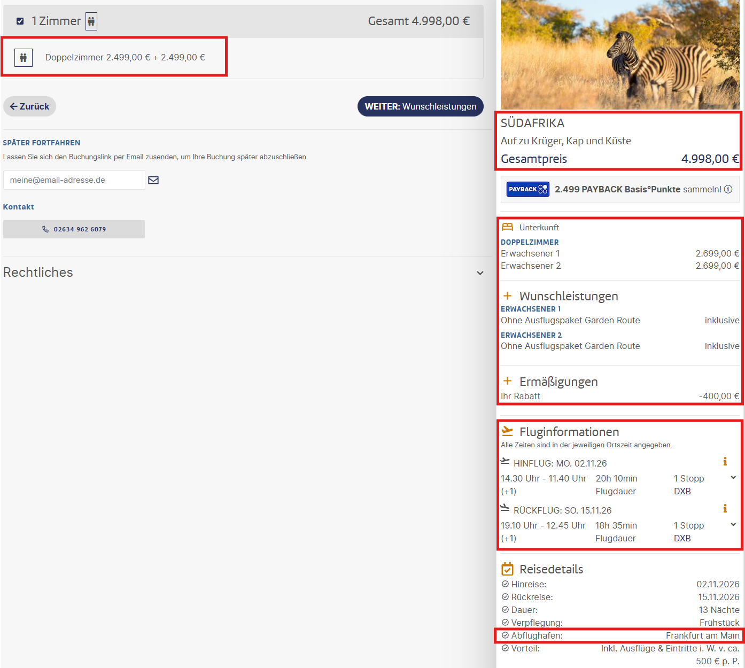This screenshot has width=745, height=668.
Task: Expand Hinflug flight details chevron
Action: (x=733, y=478)
